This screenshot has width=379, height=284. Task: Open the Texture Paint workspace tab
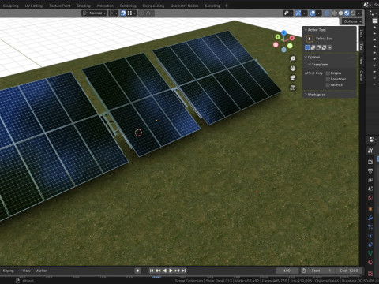pos(60,6)
